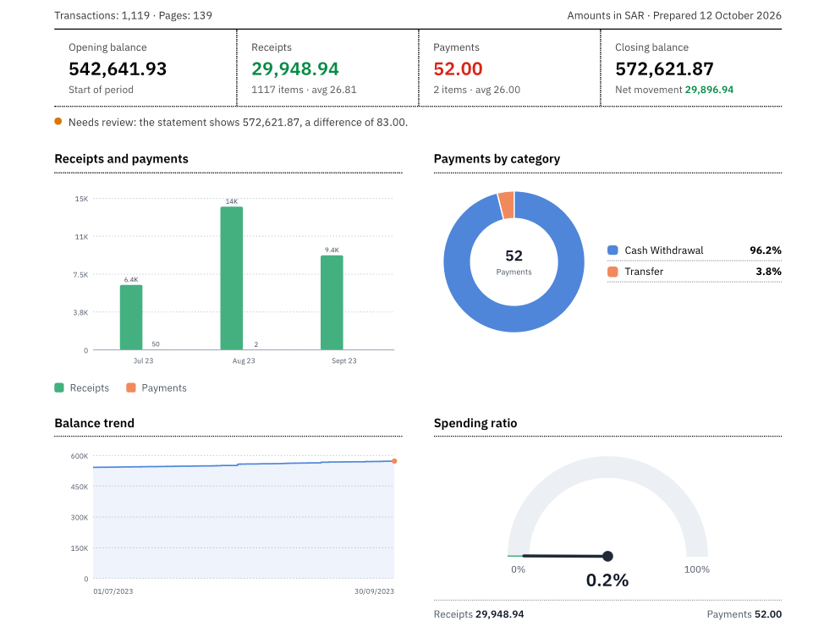
Task: Click the orange Payments swatch under the bar chart
Action: click(130, 387)
